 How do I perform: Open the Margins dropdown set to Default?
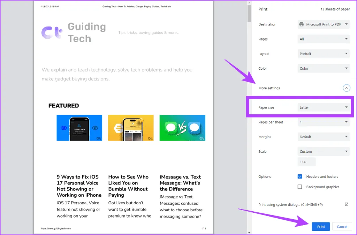click(324, 137)
